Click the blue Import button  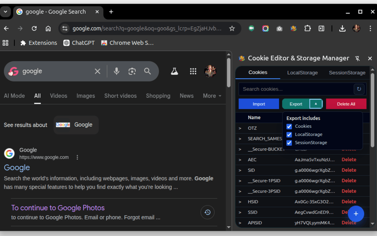259,104
